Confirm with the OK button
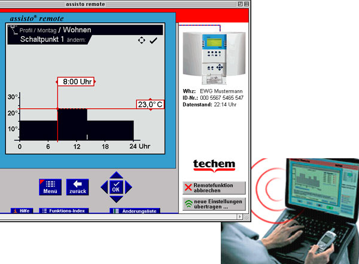The height and width of the screenshot is (264, 359). [x=116, y=187]
